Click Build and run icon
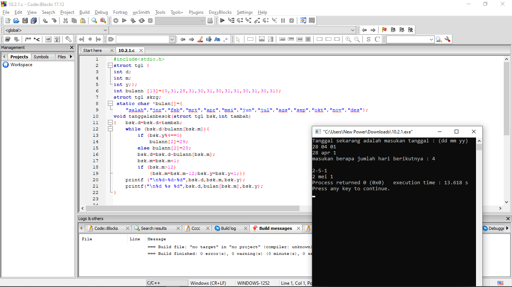Image resolution: width=512 pixels, height=287 pixels. 133,21
